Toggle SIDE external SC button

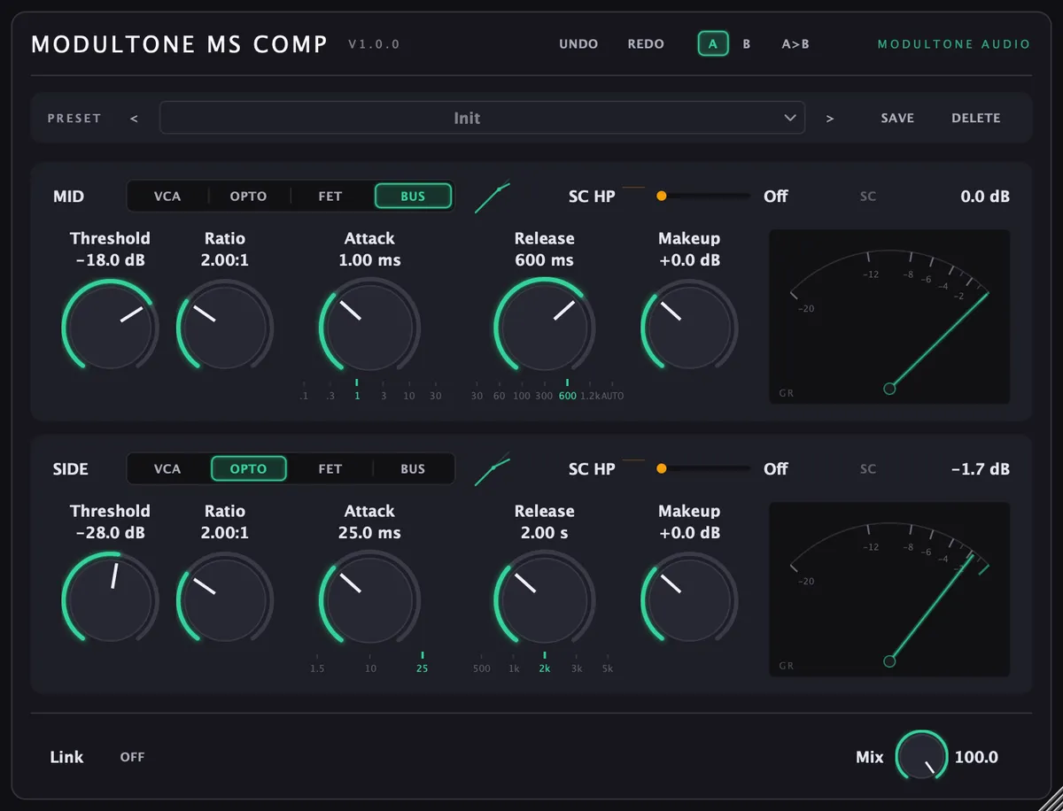[868, 469]
